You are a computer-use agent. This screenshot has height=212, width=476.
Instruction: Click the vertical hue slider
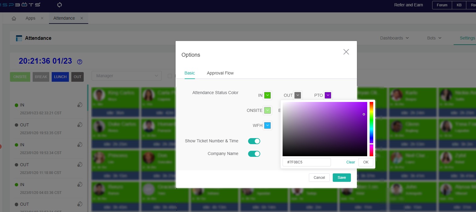(x=371, y=129)
